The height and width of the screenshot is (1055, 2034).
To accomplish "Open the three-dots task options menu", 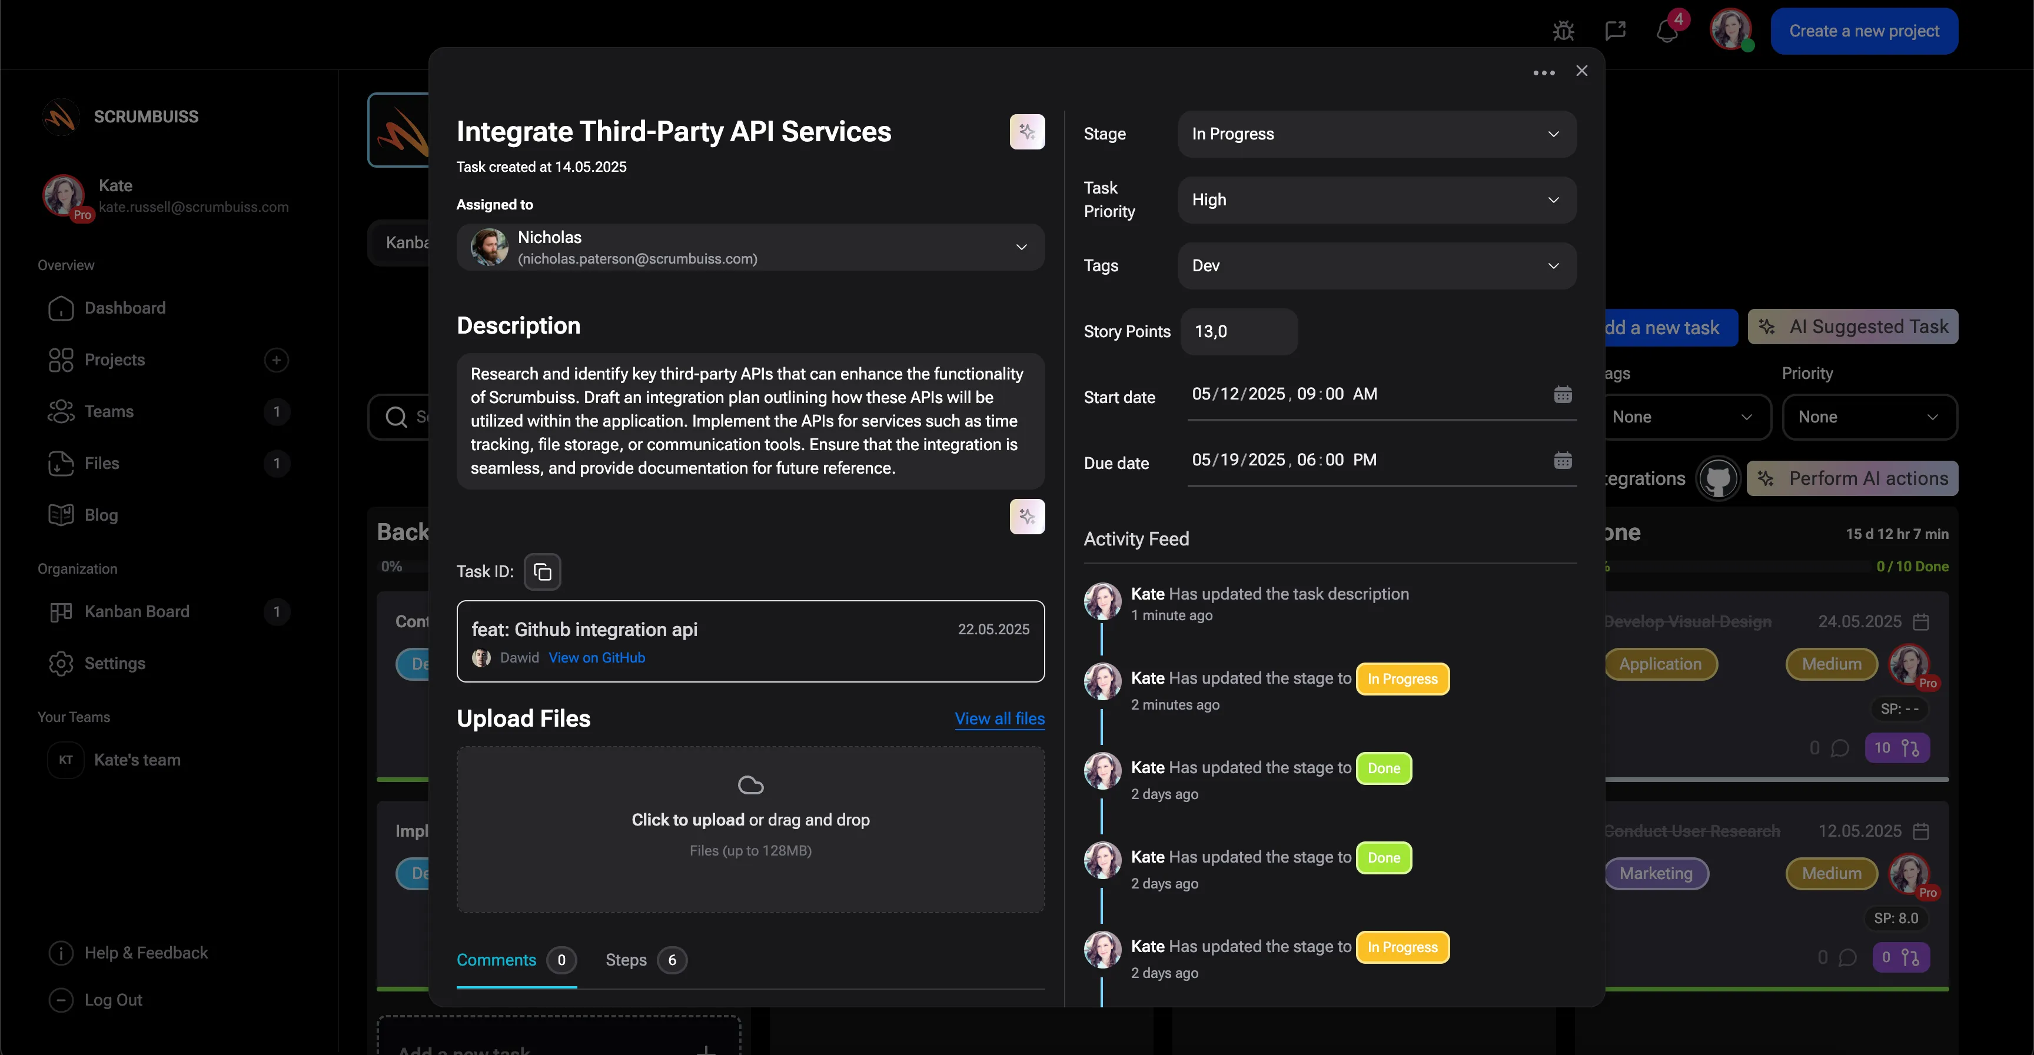I will tap(1544, 72).
